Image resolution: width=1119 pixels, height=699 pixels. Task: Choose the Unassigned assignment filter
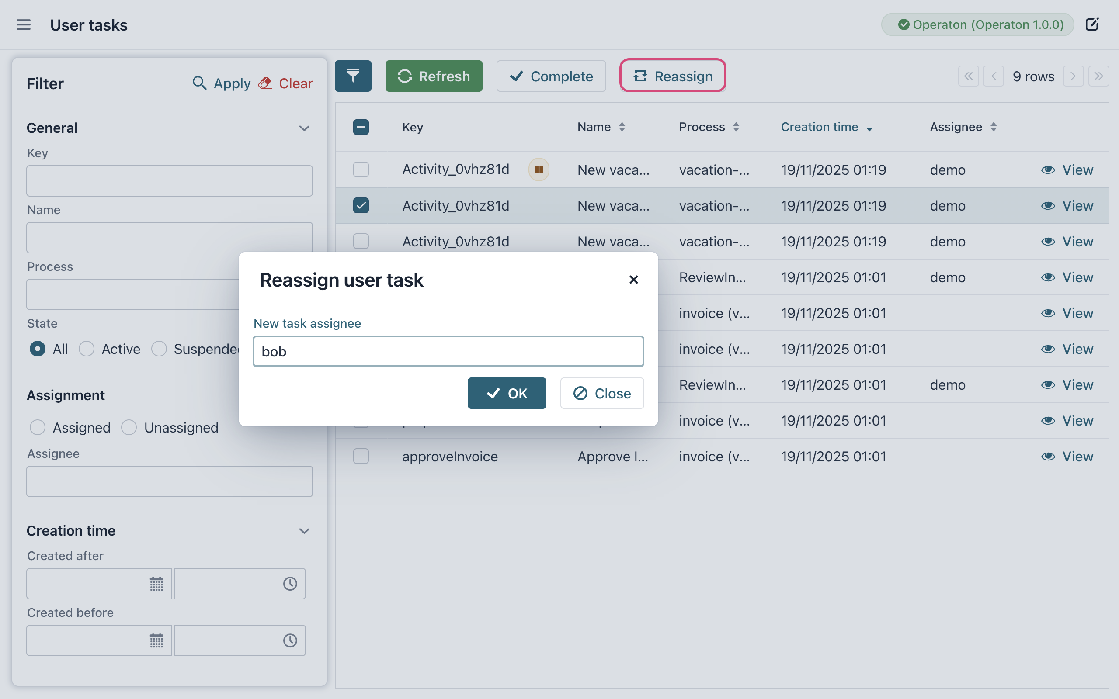(129, 427)
